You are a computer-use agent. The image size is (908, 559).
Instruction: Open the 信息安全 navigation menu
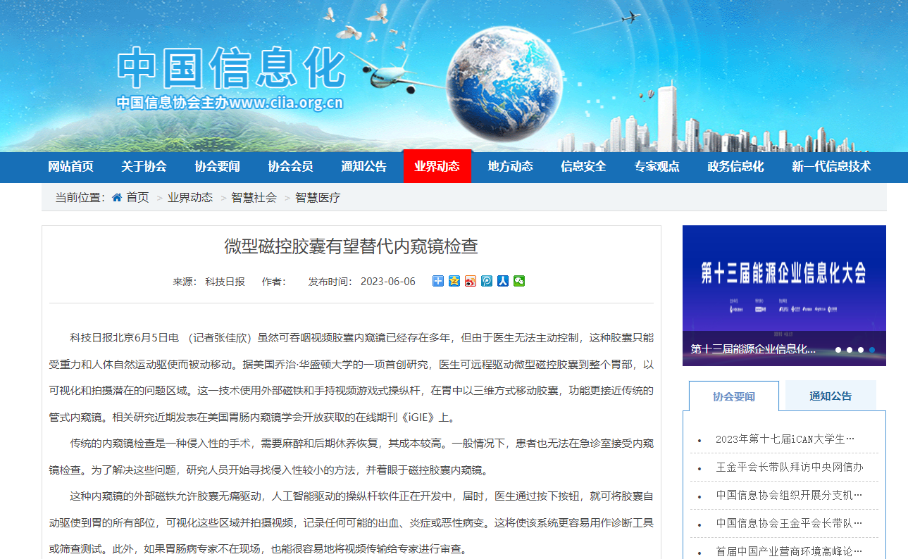(583, 167)
